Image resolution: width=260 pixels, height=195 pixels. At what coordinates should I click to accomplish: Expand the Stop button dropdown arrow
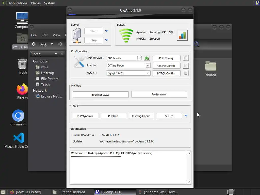tap(107, 40)
